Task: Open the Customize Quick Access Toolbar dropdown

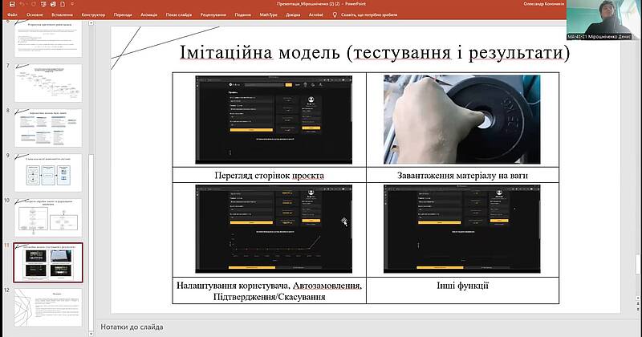Action: click(72, 4)
